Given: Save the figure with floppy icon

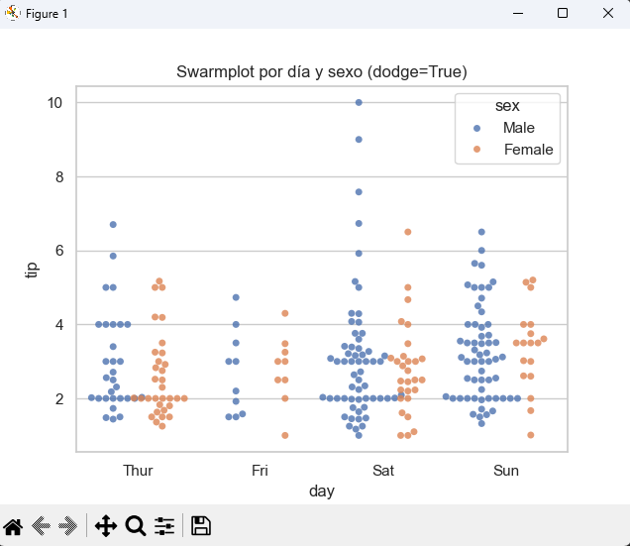Looking at the screenshot, I should 201,526.
